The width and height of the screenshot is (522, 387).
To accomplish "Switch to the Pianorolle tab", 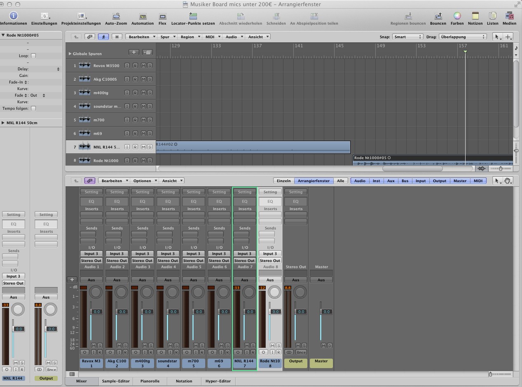I will (150, 381).
